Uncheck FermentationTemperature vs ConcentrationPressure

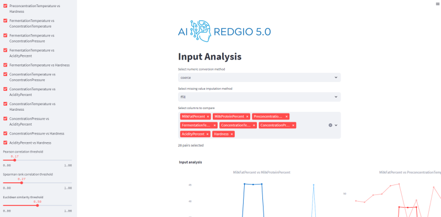5,35
